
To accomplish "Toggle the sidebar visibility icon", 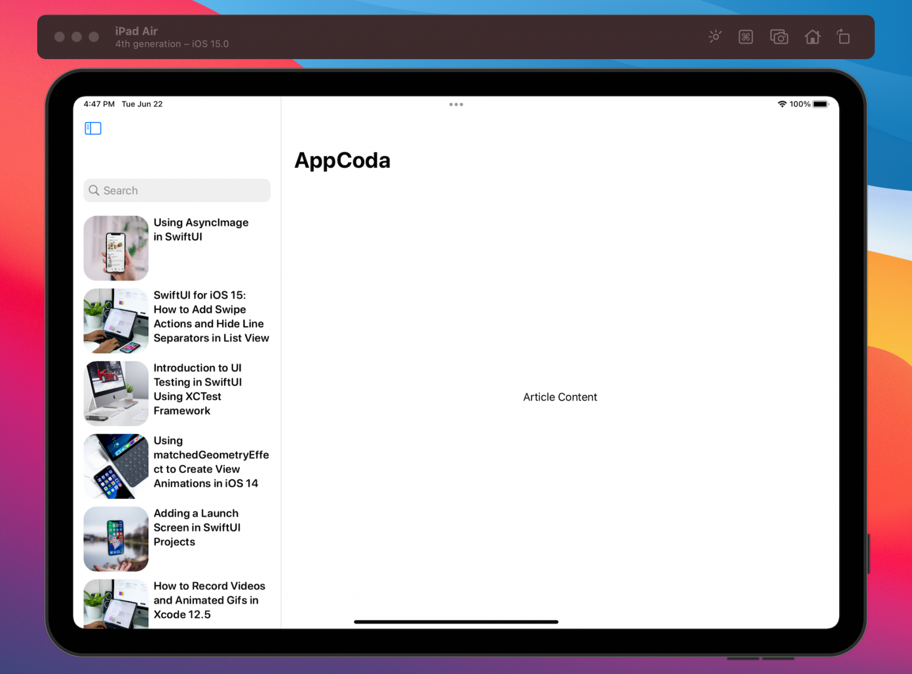I will [93, 128].
